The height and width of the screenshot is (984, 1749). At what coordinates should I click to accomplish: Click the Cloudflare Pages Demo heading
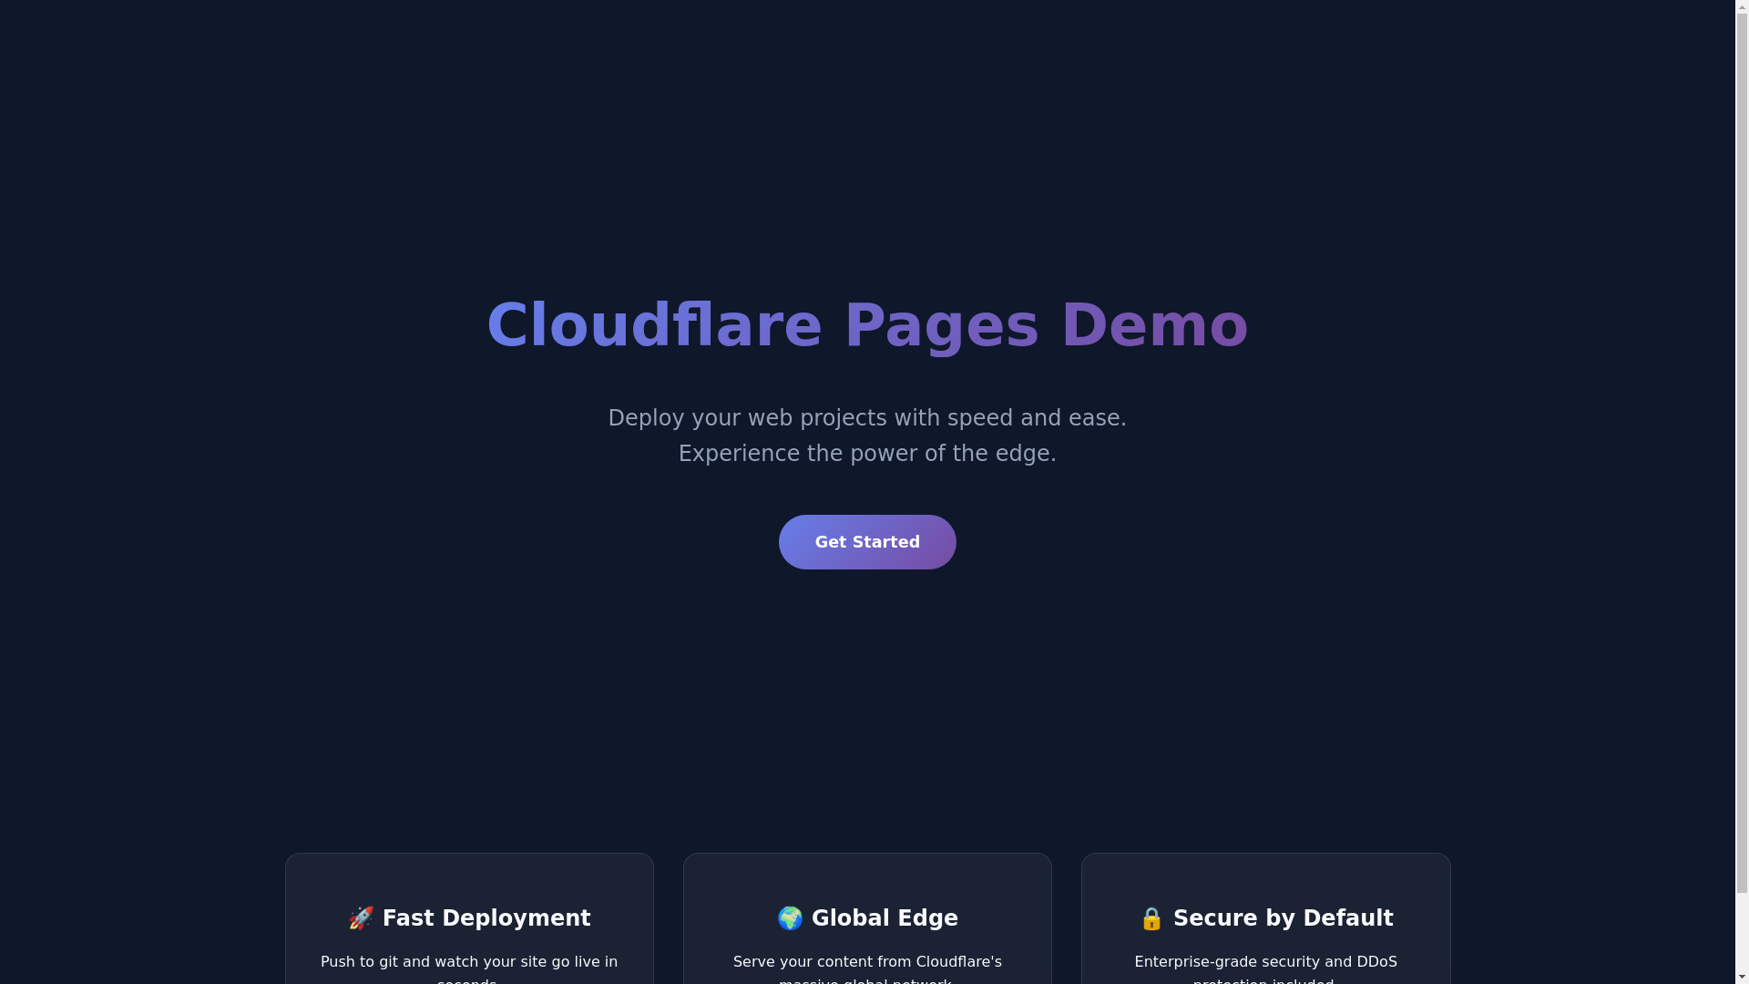point(867,325)
